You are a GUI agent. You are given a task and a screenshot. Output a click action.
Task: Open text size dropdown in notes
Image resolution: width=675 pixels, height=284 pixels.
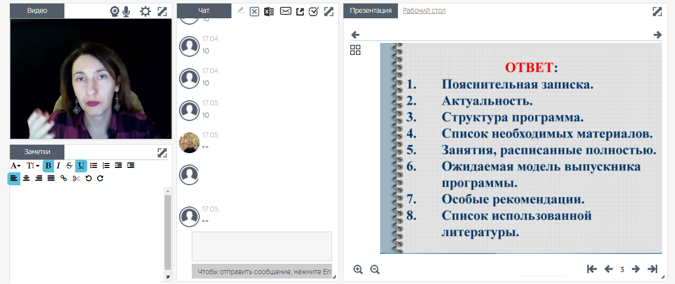coord(33,165)
